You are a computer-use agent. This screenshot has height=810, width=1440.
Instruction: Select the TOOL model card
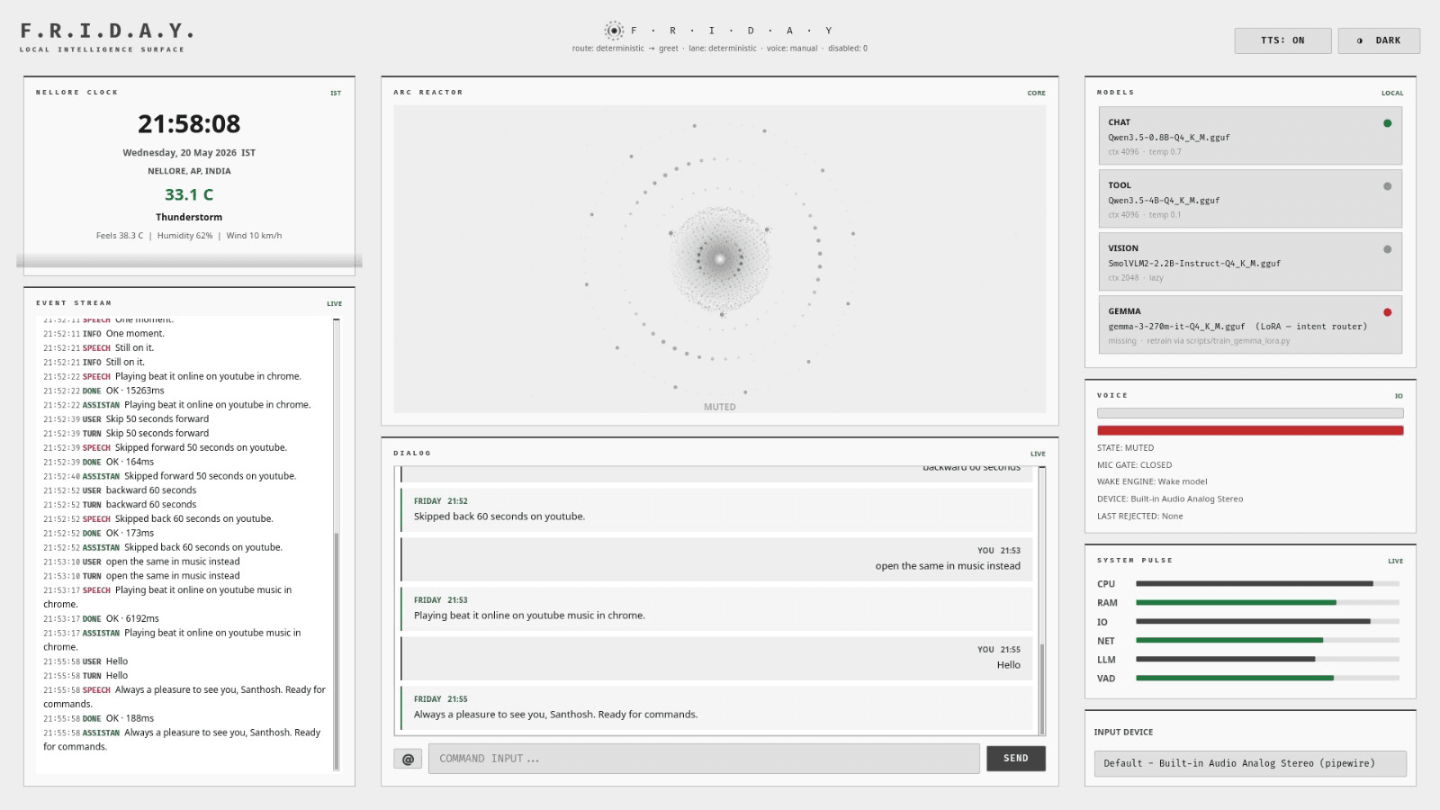point(1250,199)
